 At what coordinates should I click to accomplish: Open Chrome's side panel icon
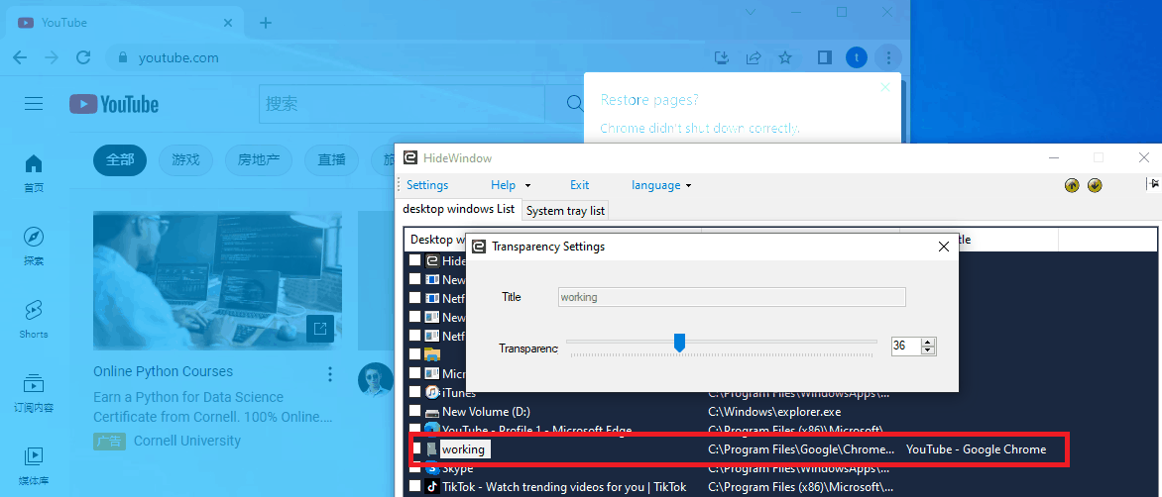point(824,57)
